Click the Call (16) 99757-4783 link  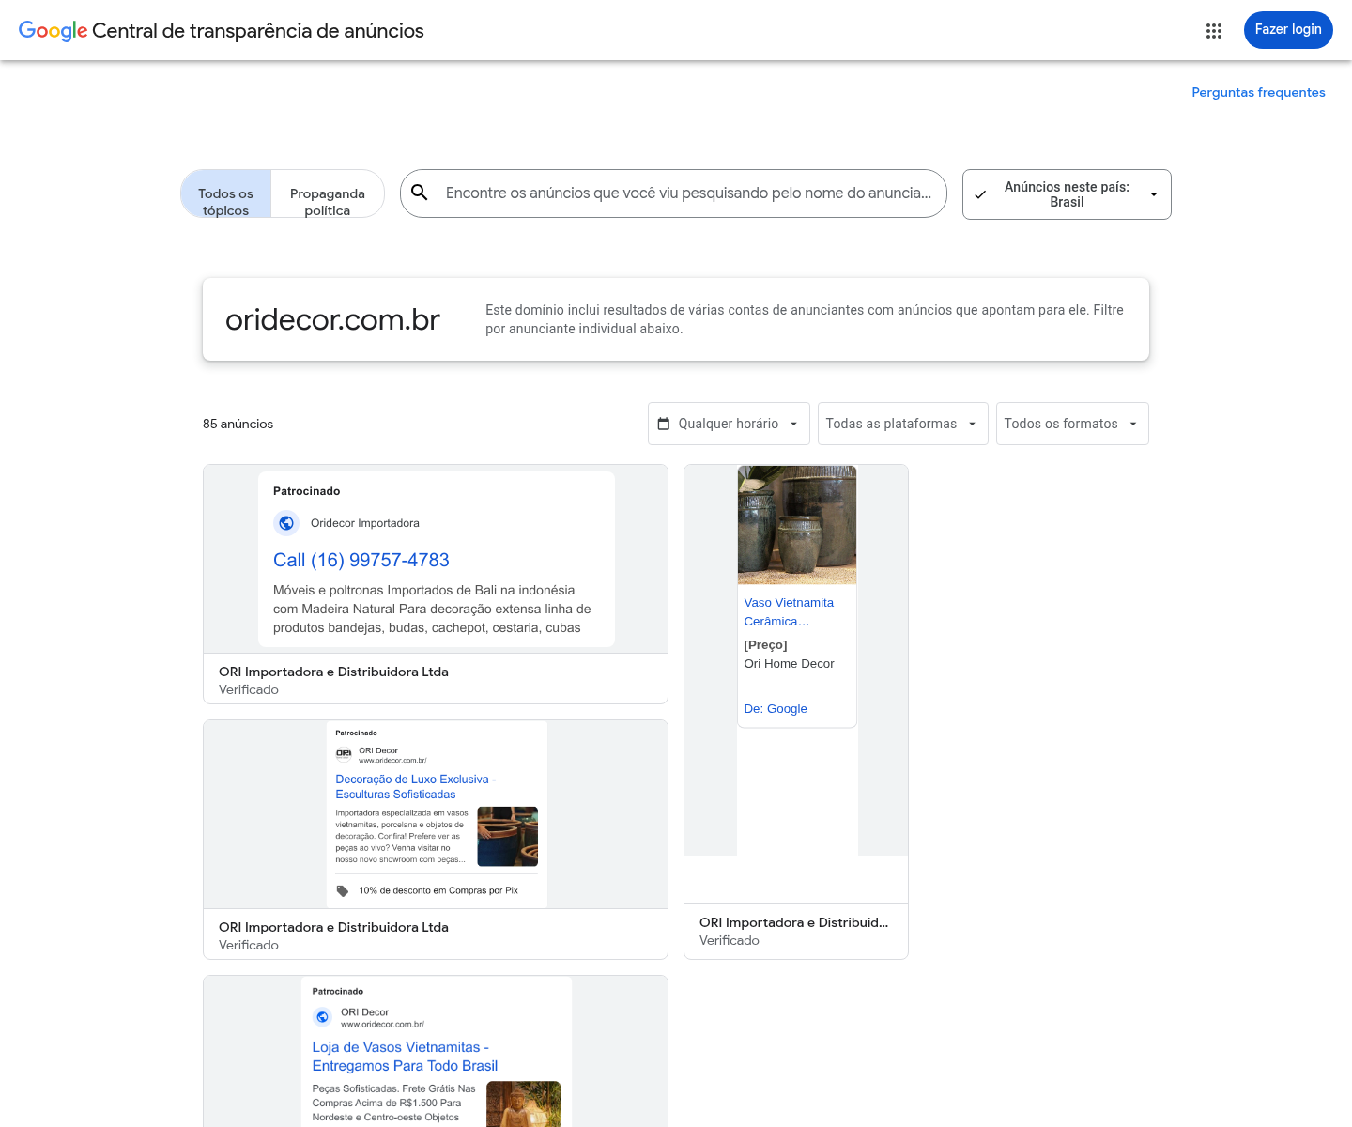(361, 560)
